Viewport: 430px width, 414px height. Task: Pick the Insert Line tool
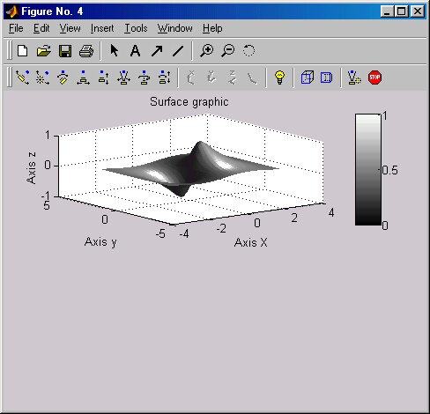coord(178,51)
